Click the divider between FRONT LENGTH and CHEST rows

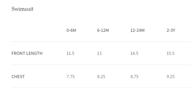[101, 65]
